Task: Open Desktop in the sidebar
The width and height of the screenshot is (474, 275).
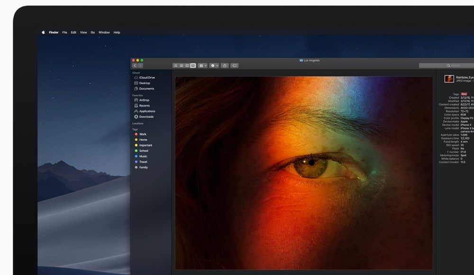Action: pyautogui.click(x=142, y=83)
